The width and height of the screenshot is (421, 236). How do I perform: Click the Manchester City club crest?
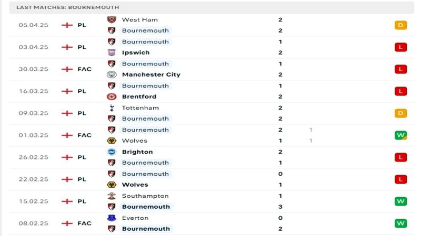112,74
